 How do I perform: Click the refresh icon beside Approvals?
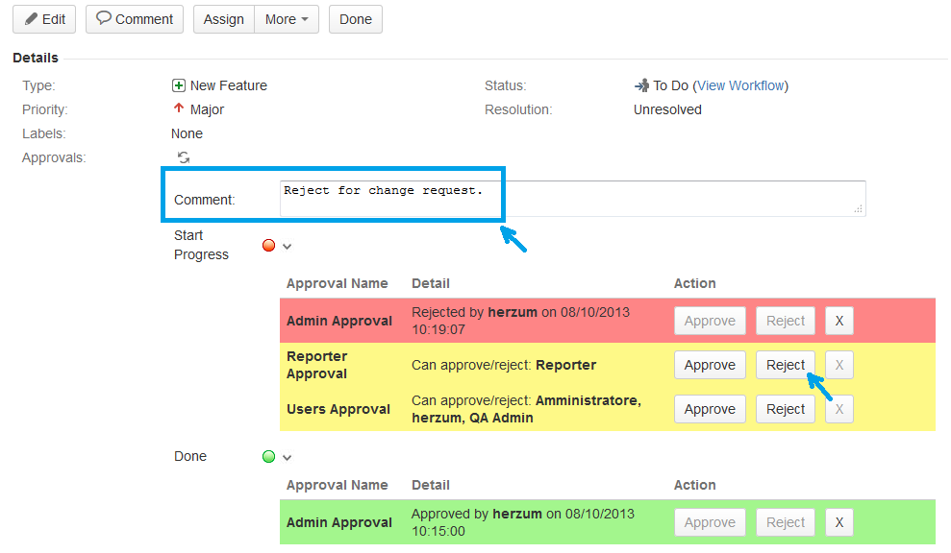183,157
